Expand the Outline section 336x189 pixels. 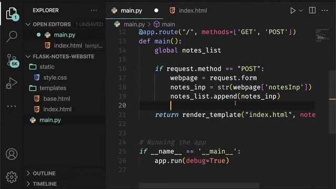64,173
